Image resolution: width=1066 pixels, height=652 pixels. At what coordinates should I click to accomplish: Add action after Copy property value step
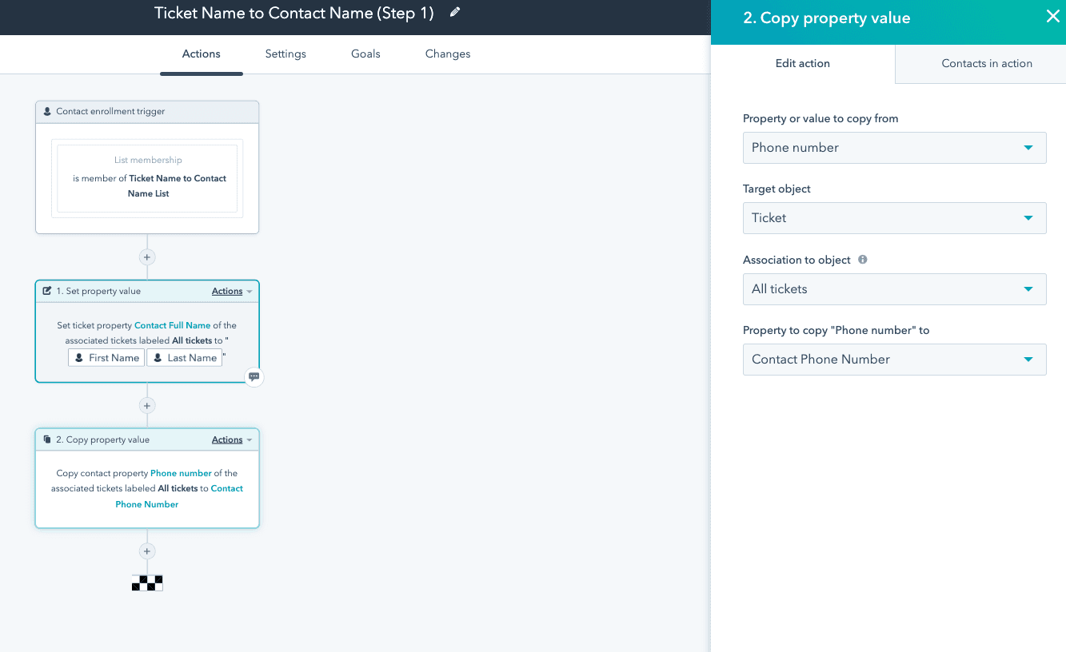(x=147, y=551)
